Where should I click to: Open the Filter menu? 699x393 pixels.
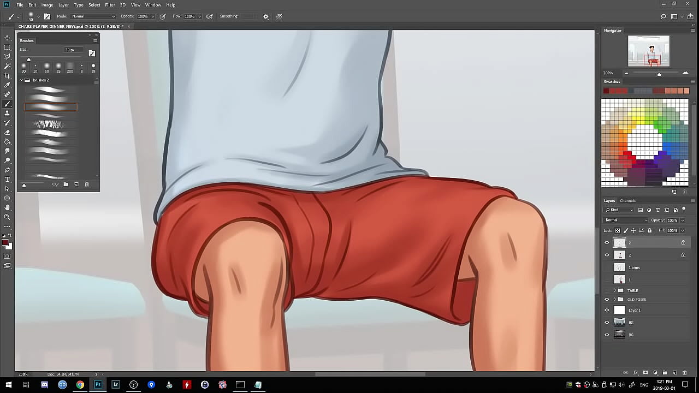(x=110, y=5)
